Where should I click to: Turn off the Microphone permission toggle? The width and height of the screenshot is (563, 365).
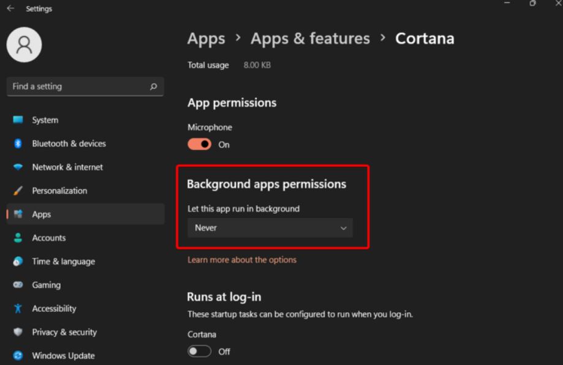click(x=199, y=145)
